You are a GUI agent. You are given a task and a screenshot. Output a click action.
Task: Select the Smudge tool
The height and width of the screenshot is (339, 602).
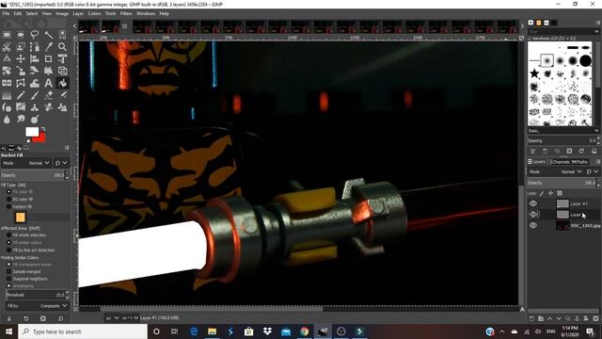click(x=21, y=120)
